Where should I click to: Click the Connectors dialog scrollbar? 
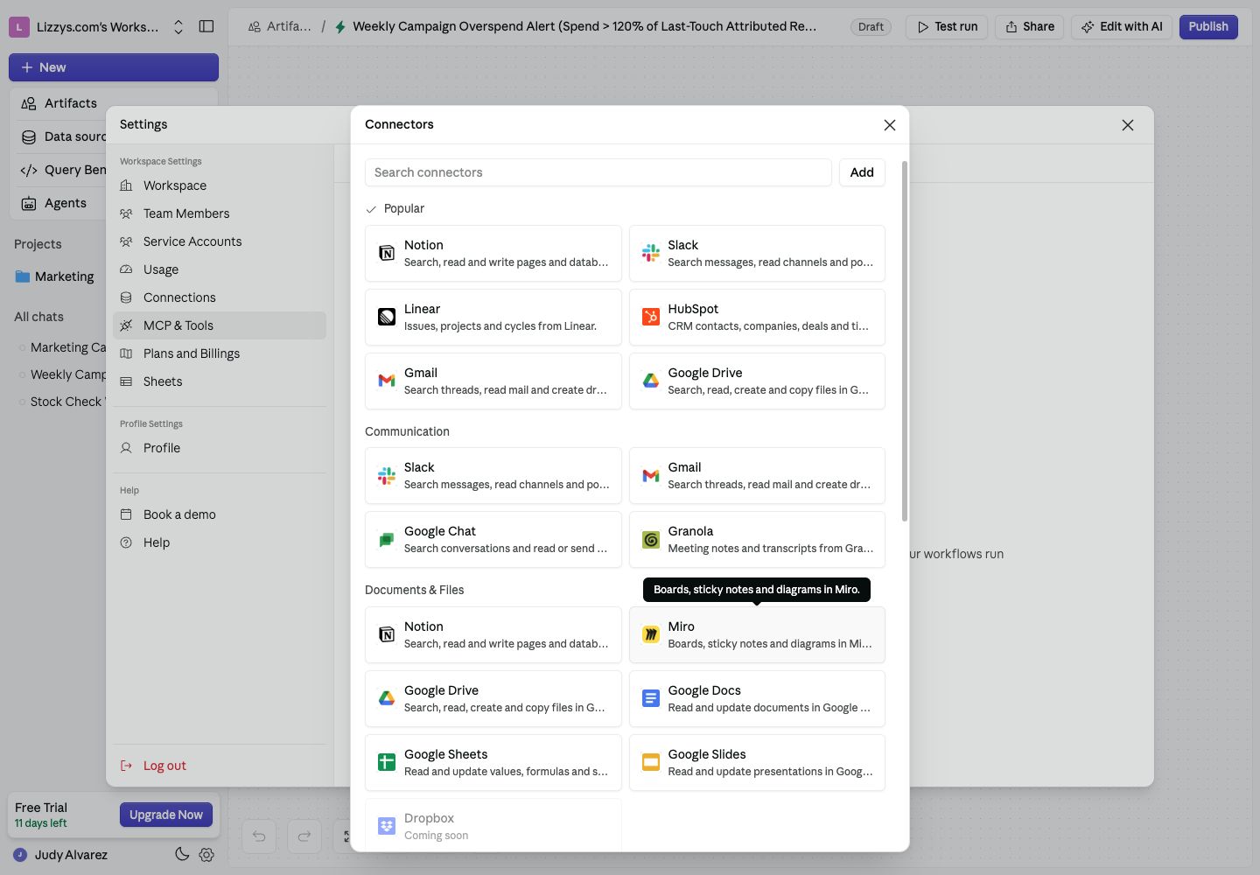click(904, 341)
